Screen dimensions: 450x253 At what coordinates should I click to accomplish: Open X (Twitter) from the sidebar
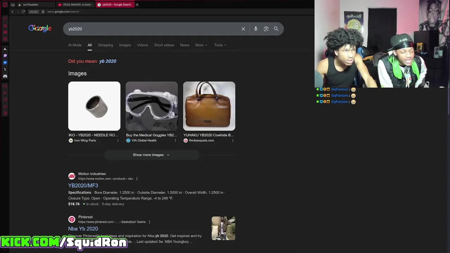coord(5,69)
